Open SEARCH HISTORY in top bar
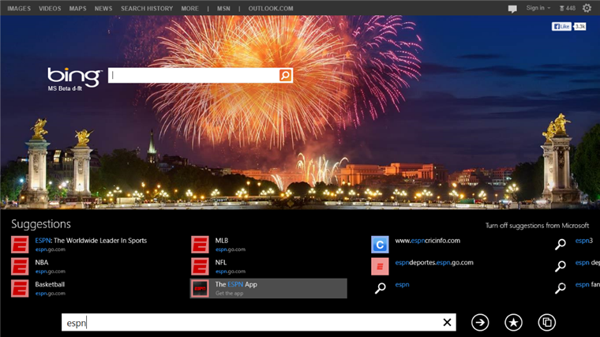 (147, 9)
